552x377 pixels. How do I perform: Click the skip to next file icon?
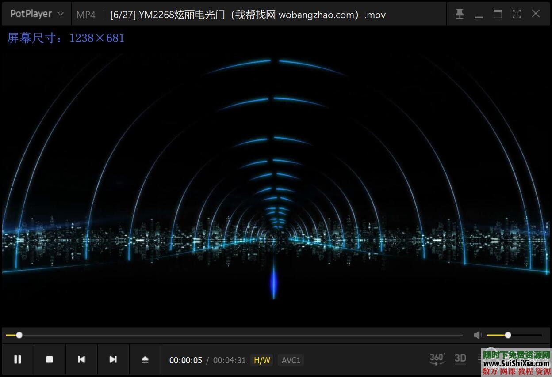(x=113, y=359)
